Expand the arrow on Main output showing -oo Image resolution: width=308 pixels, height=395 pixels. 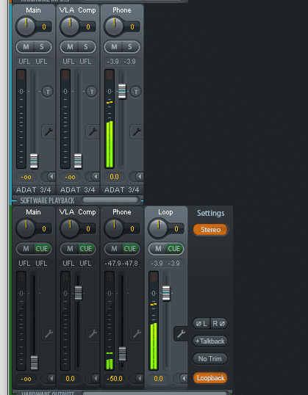coord(51,378)
